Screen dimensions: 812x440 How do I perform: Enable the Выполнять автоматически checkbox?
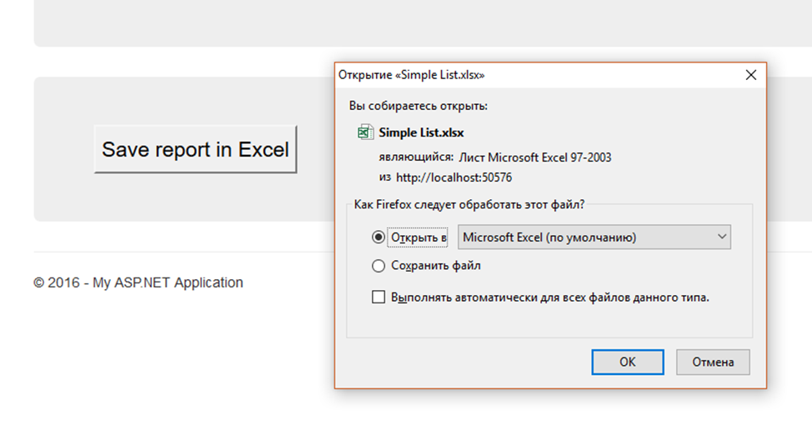[x=378, y=297]
